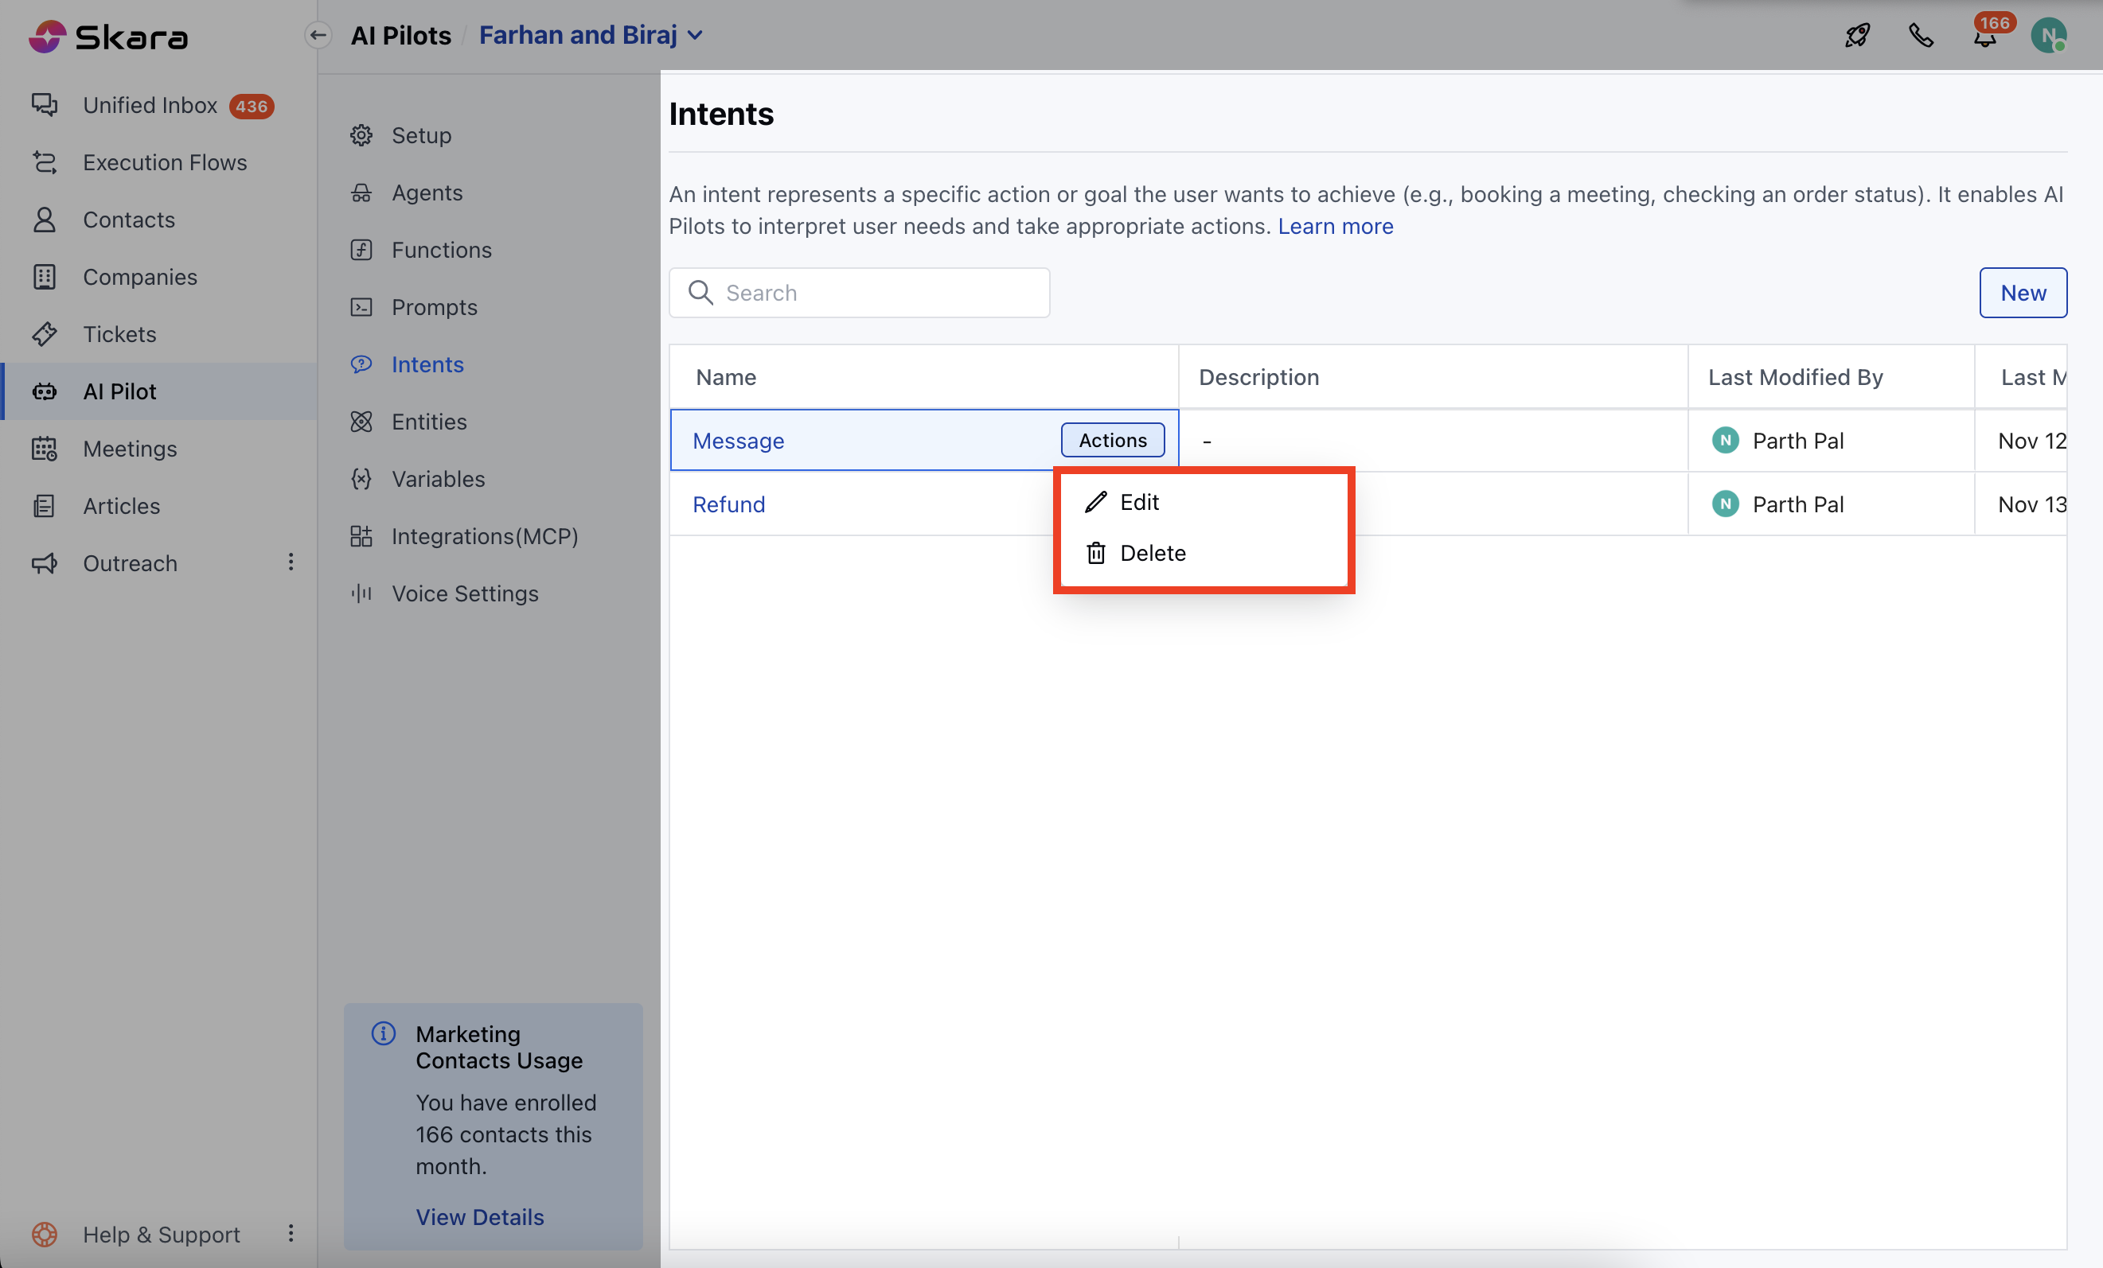Click View Details for contacts usage
The height and width of the screenshot is (1268, 2103).
(x=480, y=1217)
